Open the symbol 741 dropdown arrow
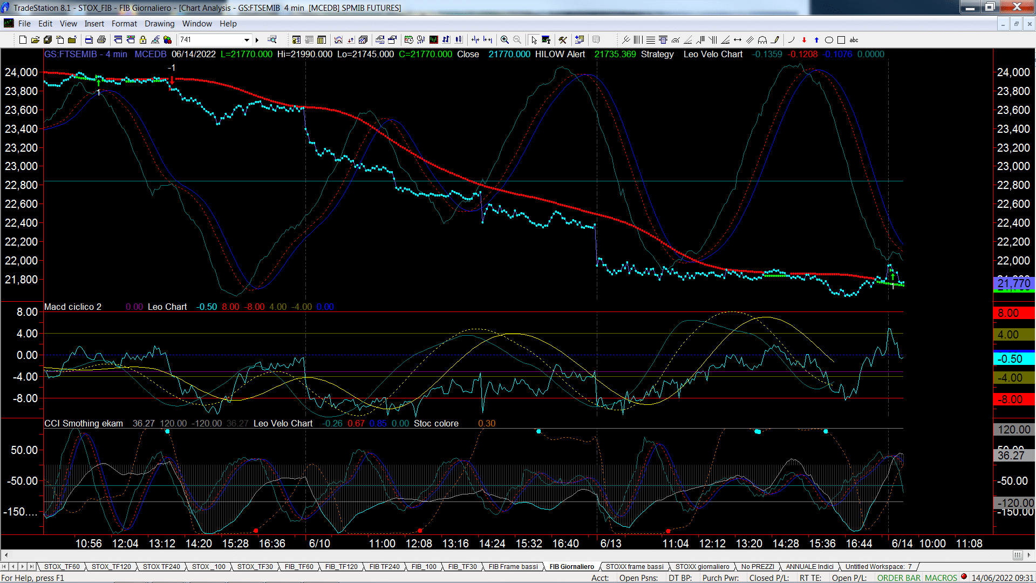Image resolution: width=1036 pixels, height=583 pixels. pos(247,39)
